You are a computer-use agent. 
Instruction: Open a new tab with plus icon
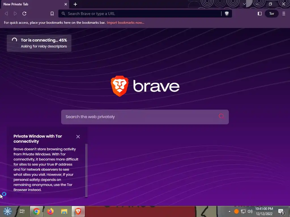click(x=75, y=4)
